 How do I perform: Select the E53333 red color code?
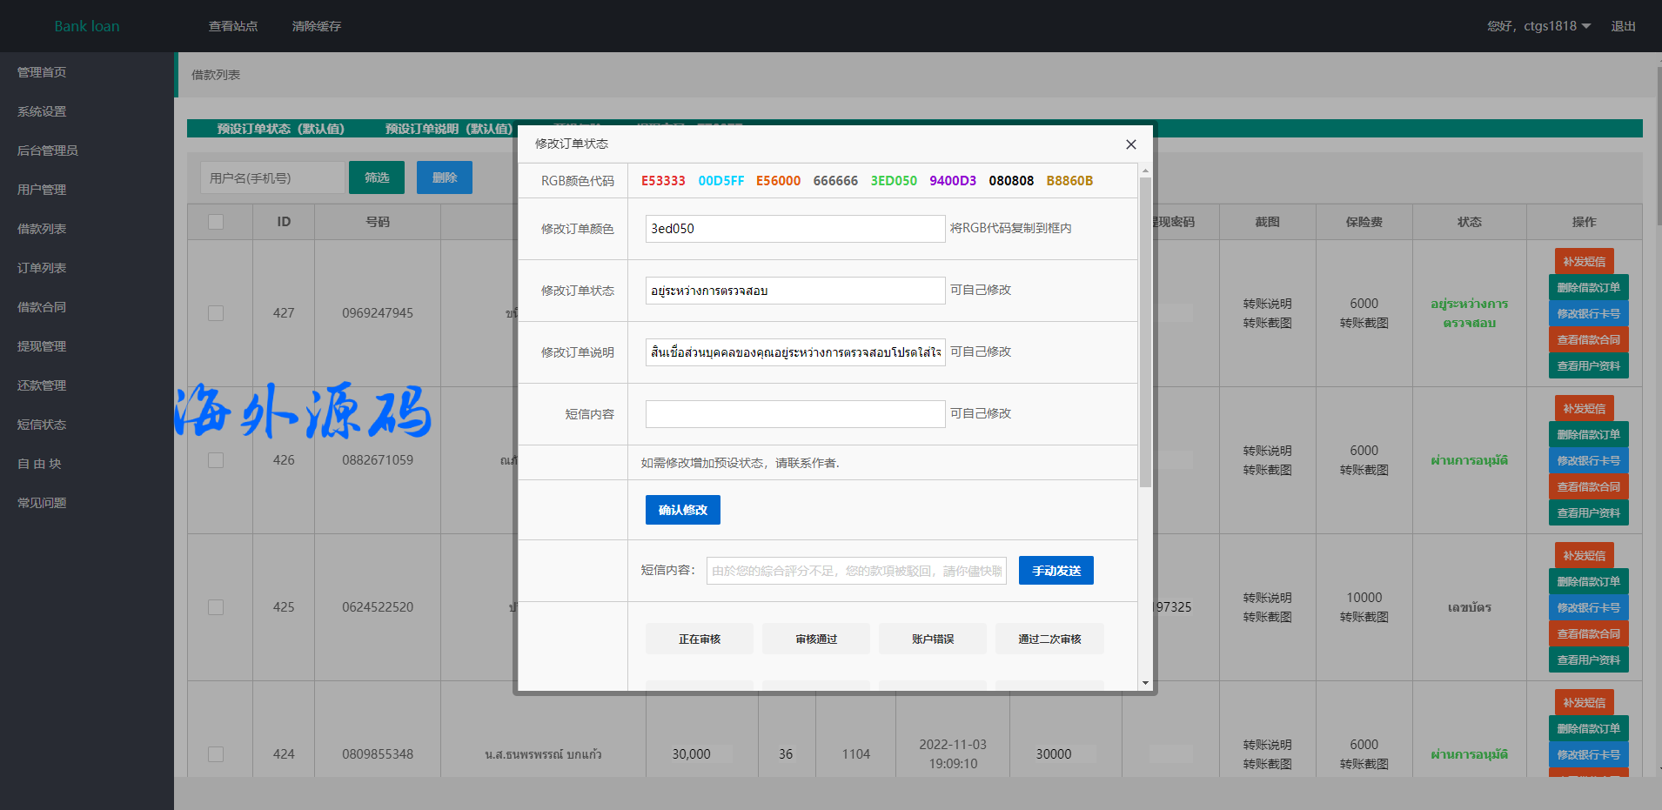click(x=663, y=181)
